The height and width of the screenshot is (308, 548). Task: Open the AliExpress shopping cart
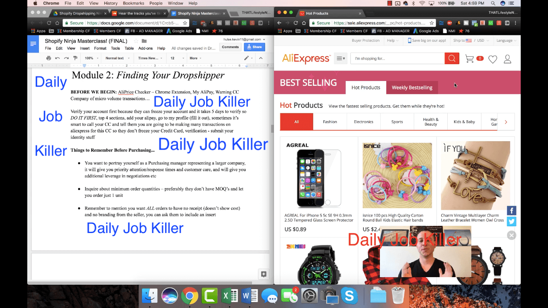469,59
